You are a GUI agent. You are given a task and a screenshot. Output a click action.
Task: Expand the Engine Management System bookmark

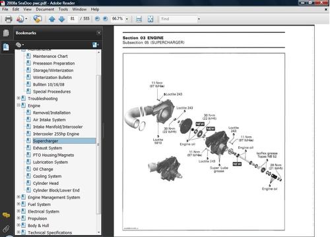18,197
